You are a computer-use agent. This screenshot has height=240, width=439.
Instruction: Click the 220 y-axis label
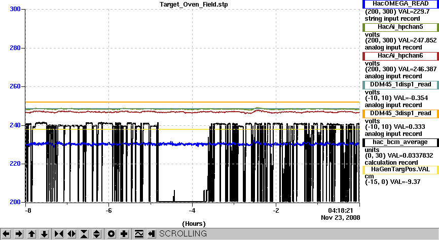[x=15, y=164]
